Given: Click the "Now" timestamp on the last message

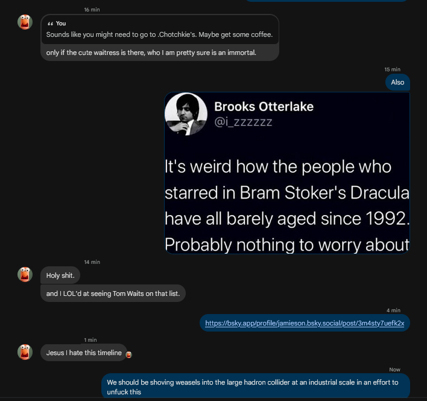Looking at the screenshot, I should coord(394,370).
